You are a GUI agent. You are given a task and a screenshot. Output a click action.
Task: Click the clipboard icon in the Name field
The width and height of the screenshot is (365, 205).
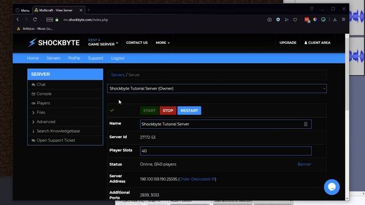pyautogui.click(x=306, y=124)
